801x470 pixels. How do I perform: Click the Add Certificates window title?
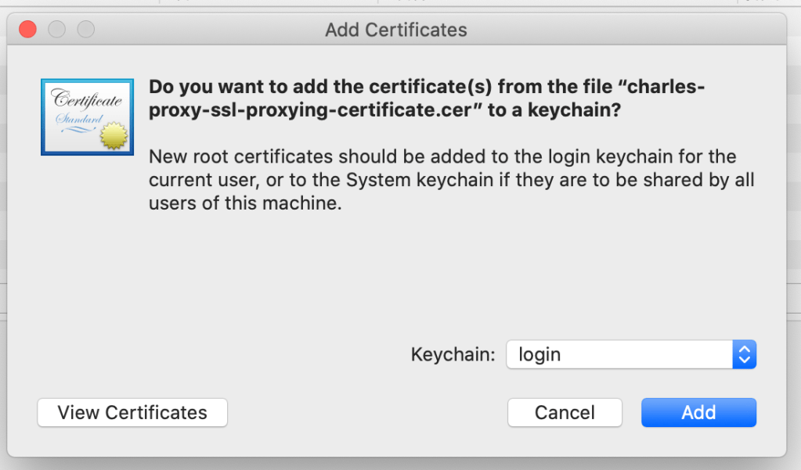[x=395, y=30]
